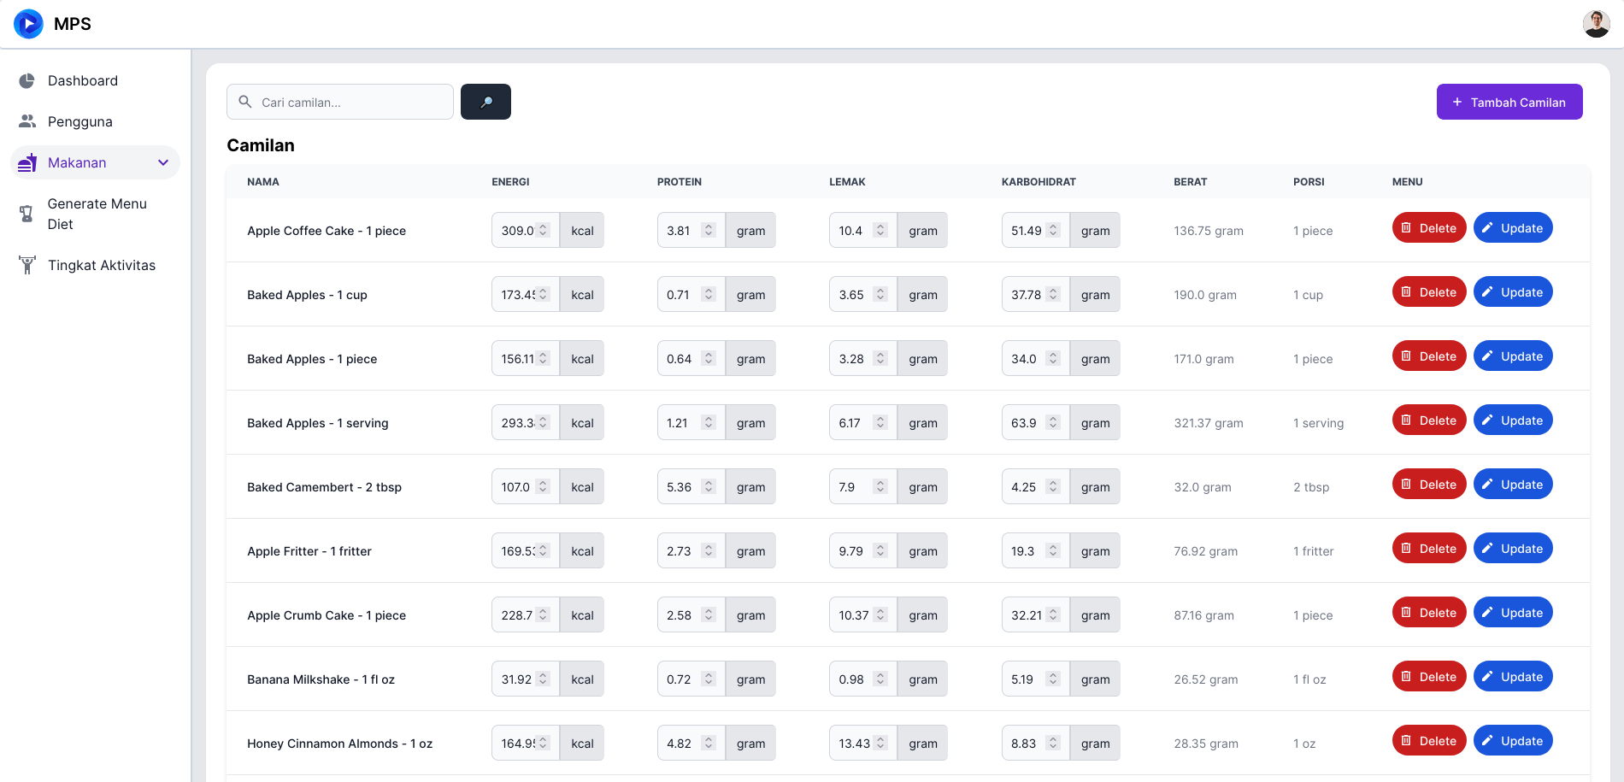Click the Generate Menu Diet blender icon
This screenshot has width=1624, height=782.
click(26, 214)
